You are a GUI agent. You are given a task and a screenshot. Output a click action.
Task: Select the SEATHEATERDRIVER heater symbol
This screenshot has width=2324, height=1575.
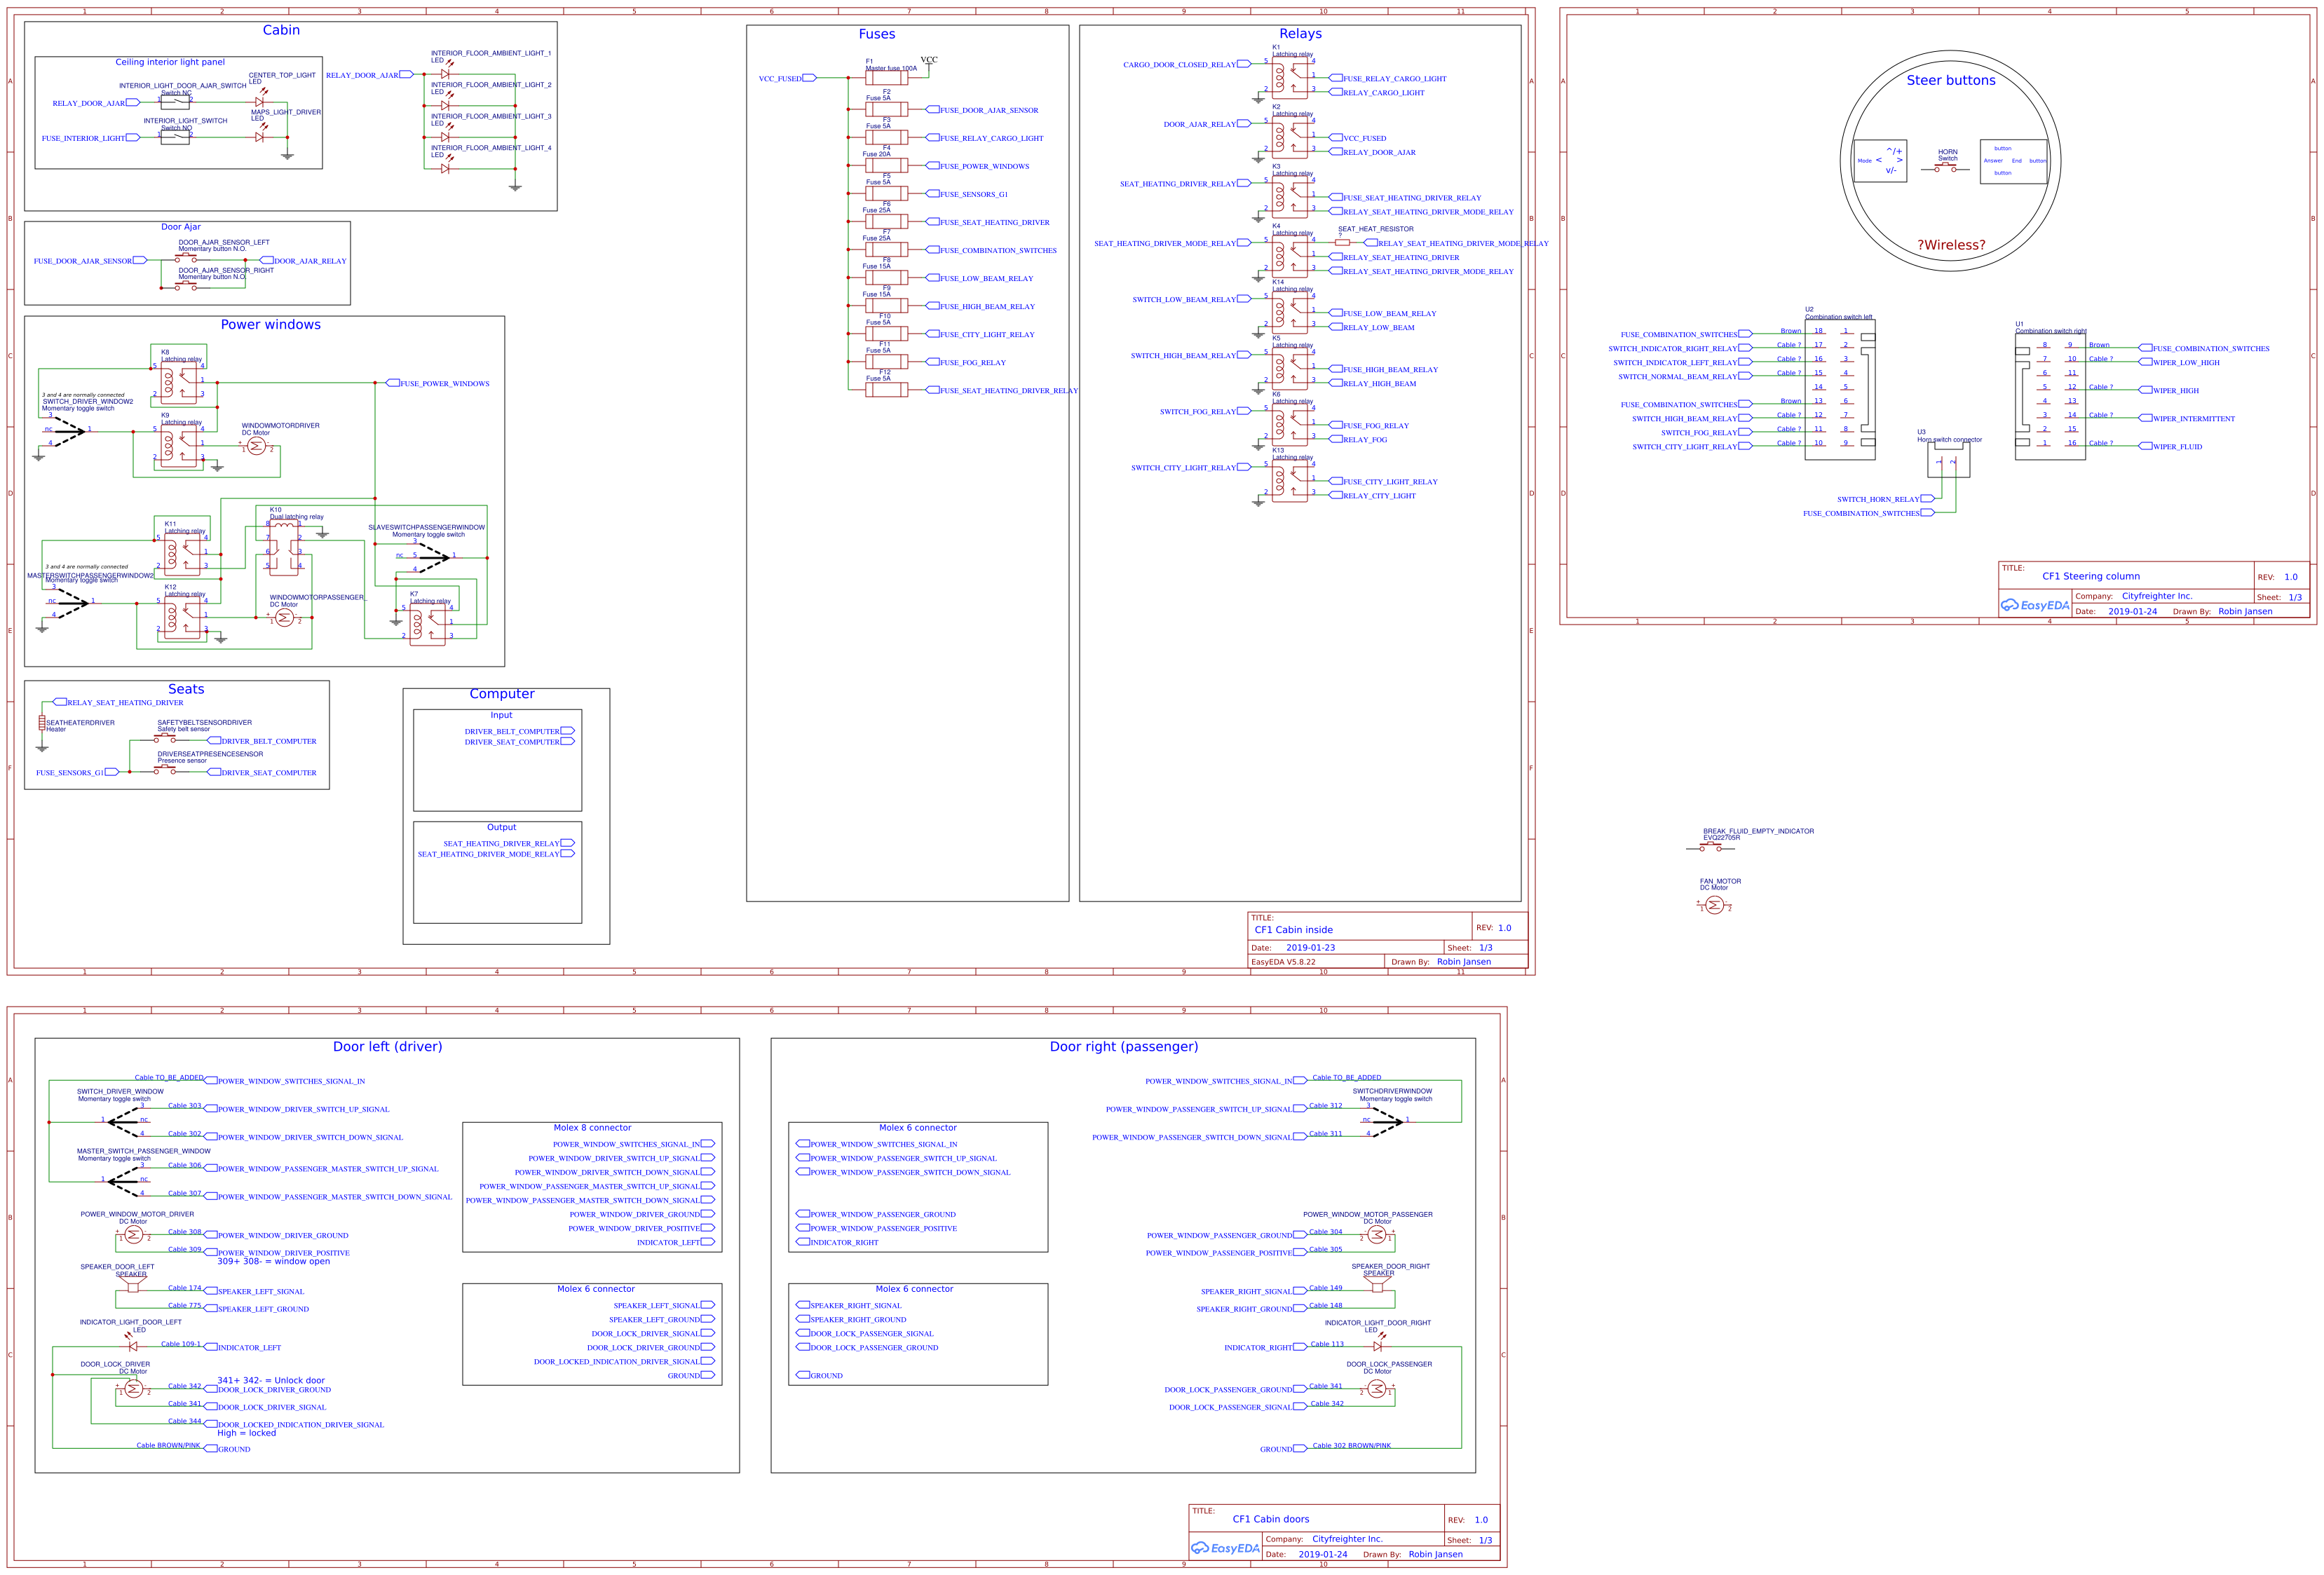point(42,723)
